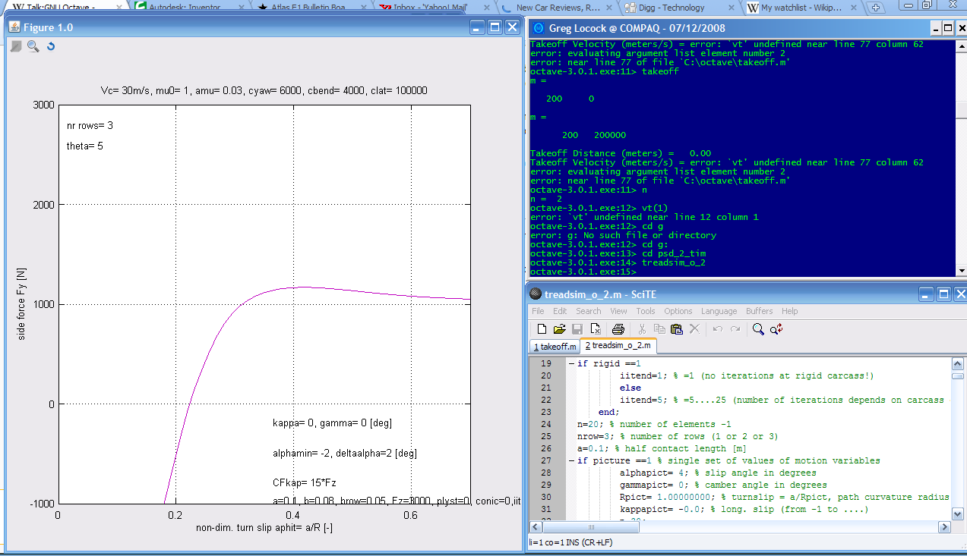The height and width of the screenshot is (556, 967).
Task: Collapse the 'if picture' fold at line 27
Action: coord(570,460)
